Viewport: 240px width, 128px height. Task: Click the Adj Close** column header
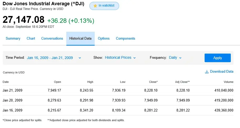(x=182, y=82)
